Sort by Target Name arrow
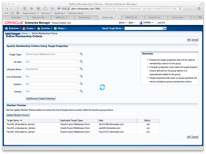This screenshot has height=154, width=206. pos(21,120)
